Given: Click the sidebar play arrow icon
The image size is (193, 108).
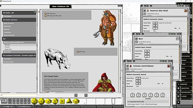Looking at the screenshot, I should coord(178,102).
